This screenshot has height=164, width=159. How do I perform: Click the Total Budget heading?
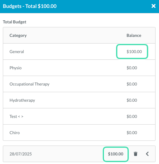pyautogui.click(x=15, y=22)
